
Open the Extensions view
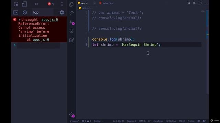(x=71, y=40)
